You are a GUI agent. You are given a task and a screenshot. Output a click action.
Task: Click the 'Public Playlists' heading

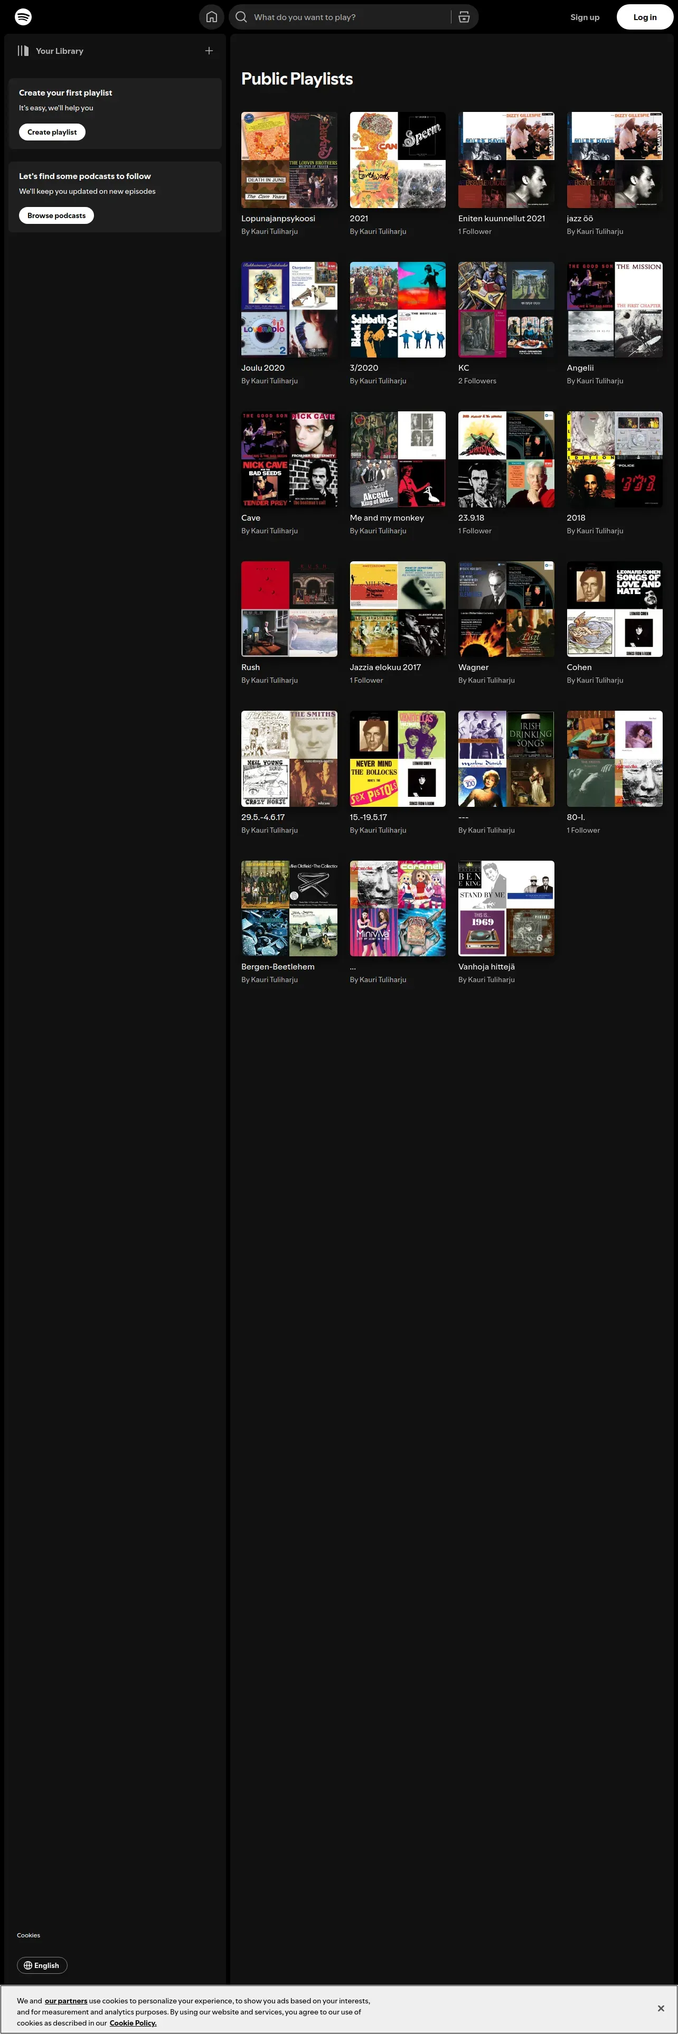297,79
